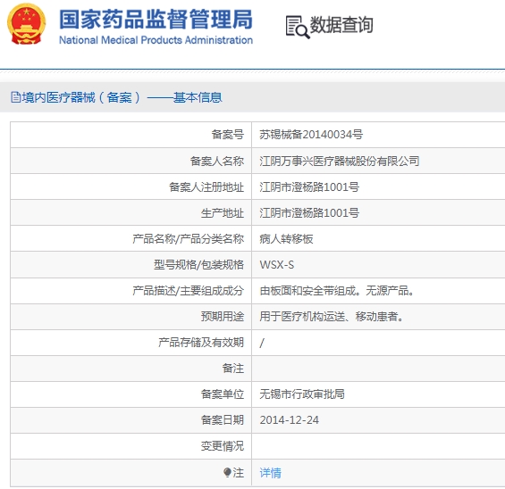505x489 pixels.
Task: Open the 详情 link
Action: (x=270, y=473)
